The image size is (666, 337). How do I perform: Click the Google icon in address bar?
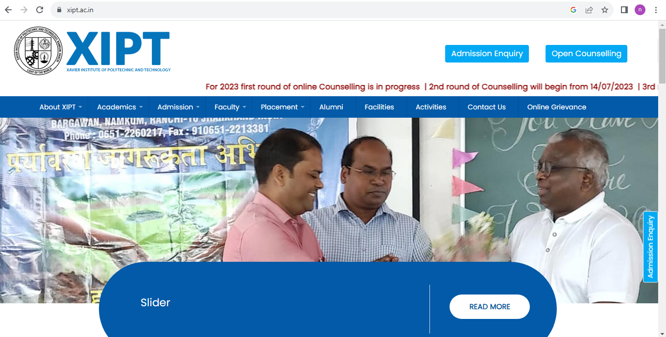573,10
